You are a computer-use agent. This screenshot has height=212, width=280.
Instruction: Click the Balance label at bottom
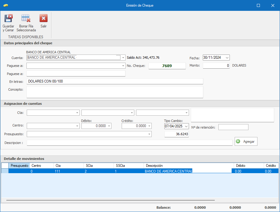pos(163,207)
